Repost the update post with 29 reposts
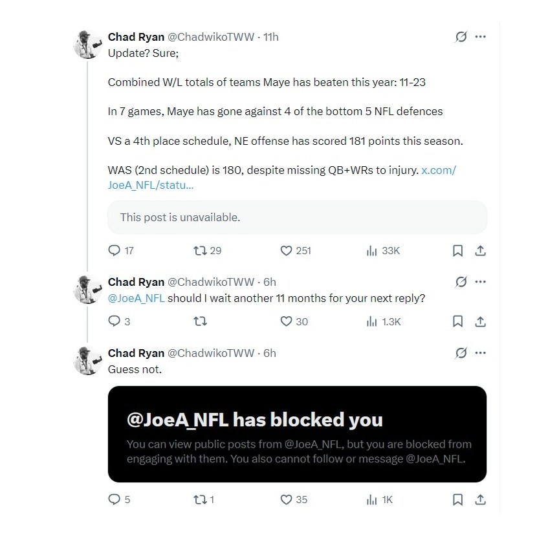The width and height of the screenshot is (548, 549). 201,250
